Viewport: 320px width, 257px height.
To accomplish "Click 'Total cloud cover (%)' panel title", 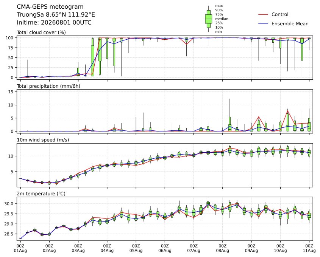I will 41,33.
